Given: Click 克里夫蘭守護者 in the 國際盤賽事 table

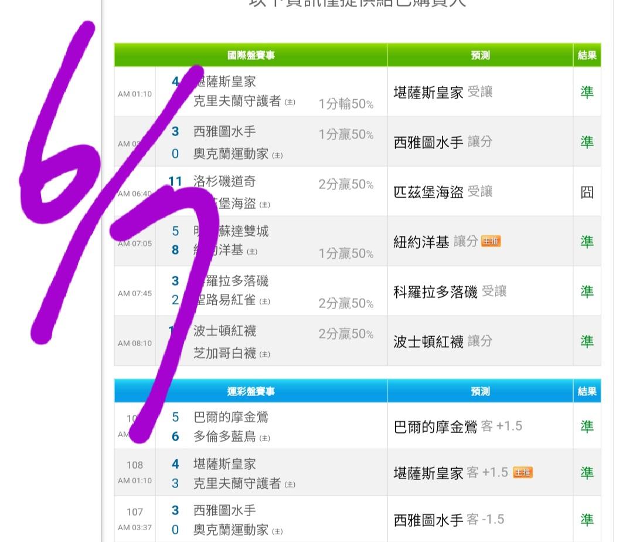Looking at the screenshot, I should [x=237, y=101].
